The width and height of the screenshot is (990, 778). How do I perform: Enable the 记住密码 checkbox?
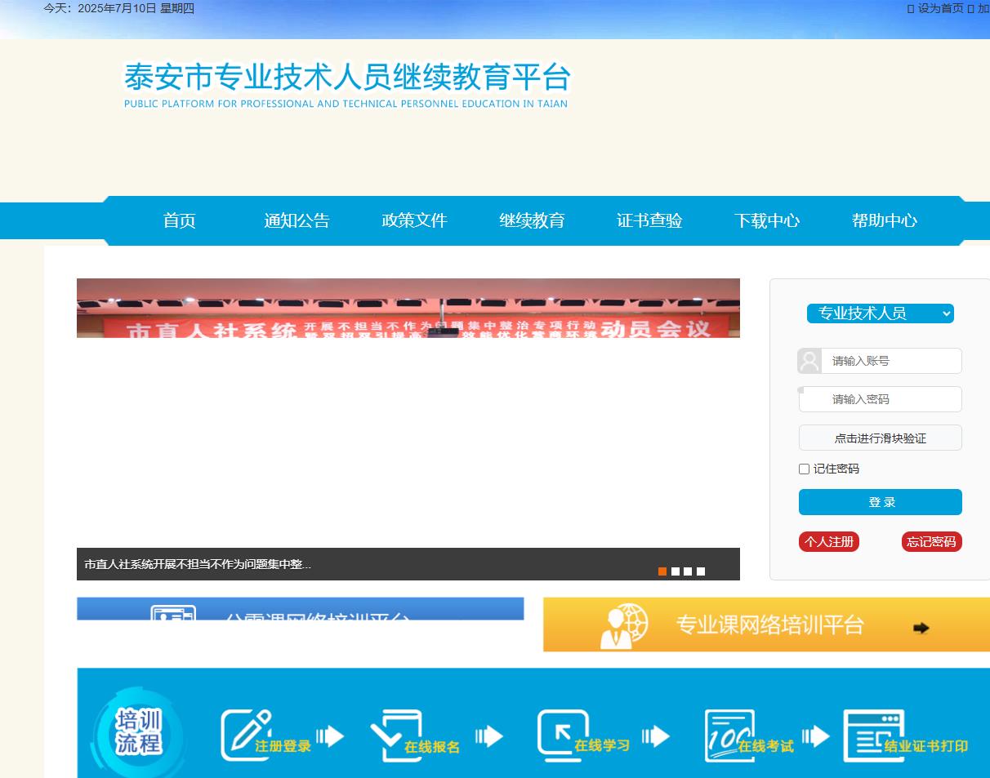805,469
